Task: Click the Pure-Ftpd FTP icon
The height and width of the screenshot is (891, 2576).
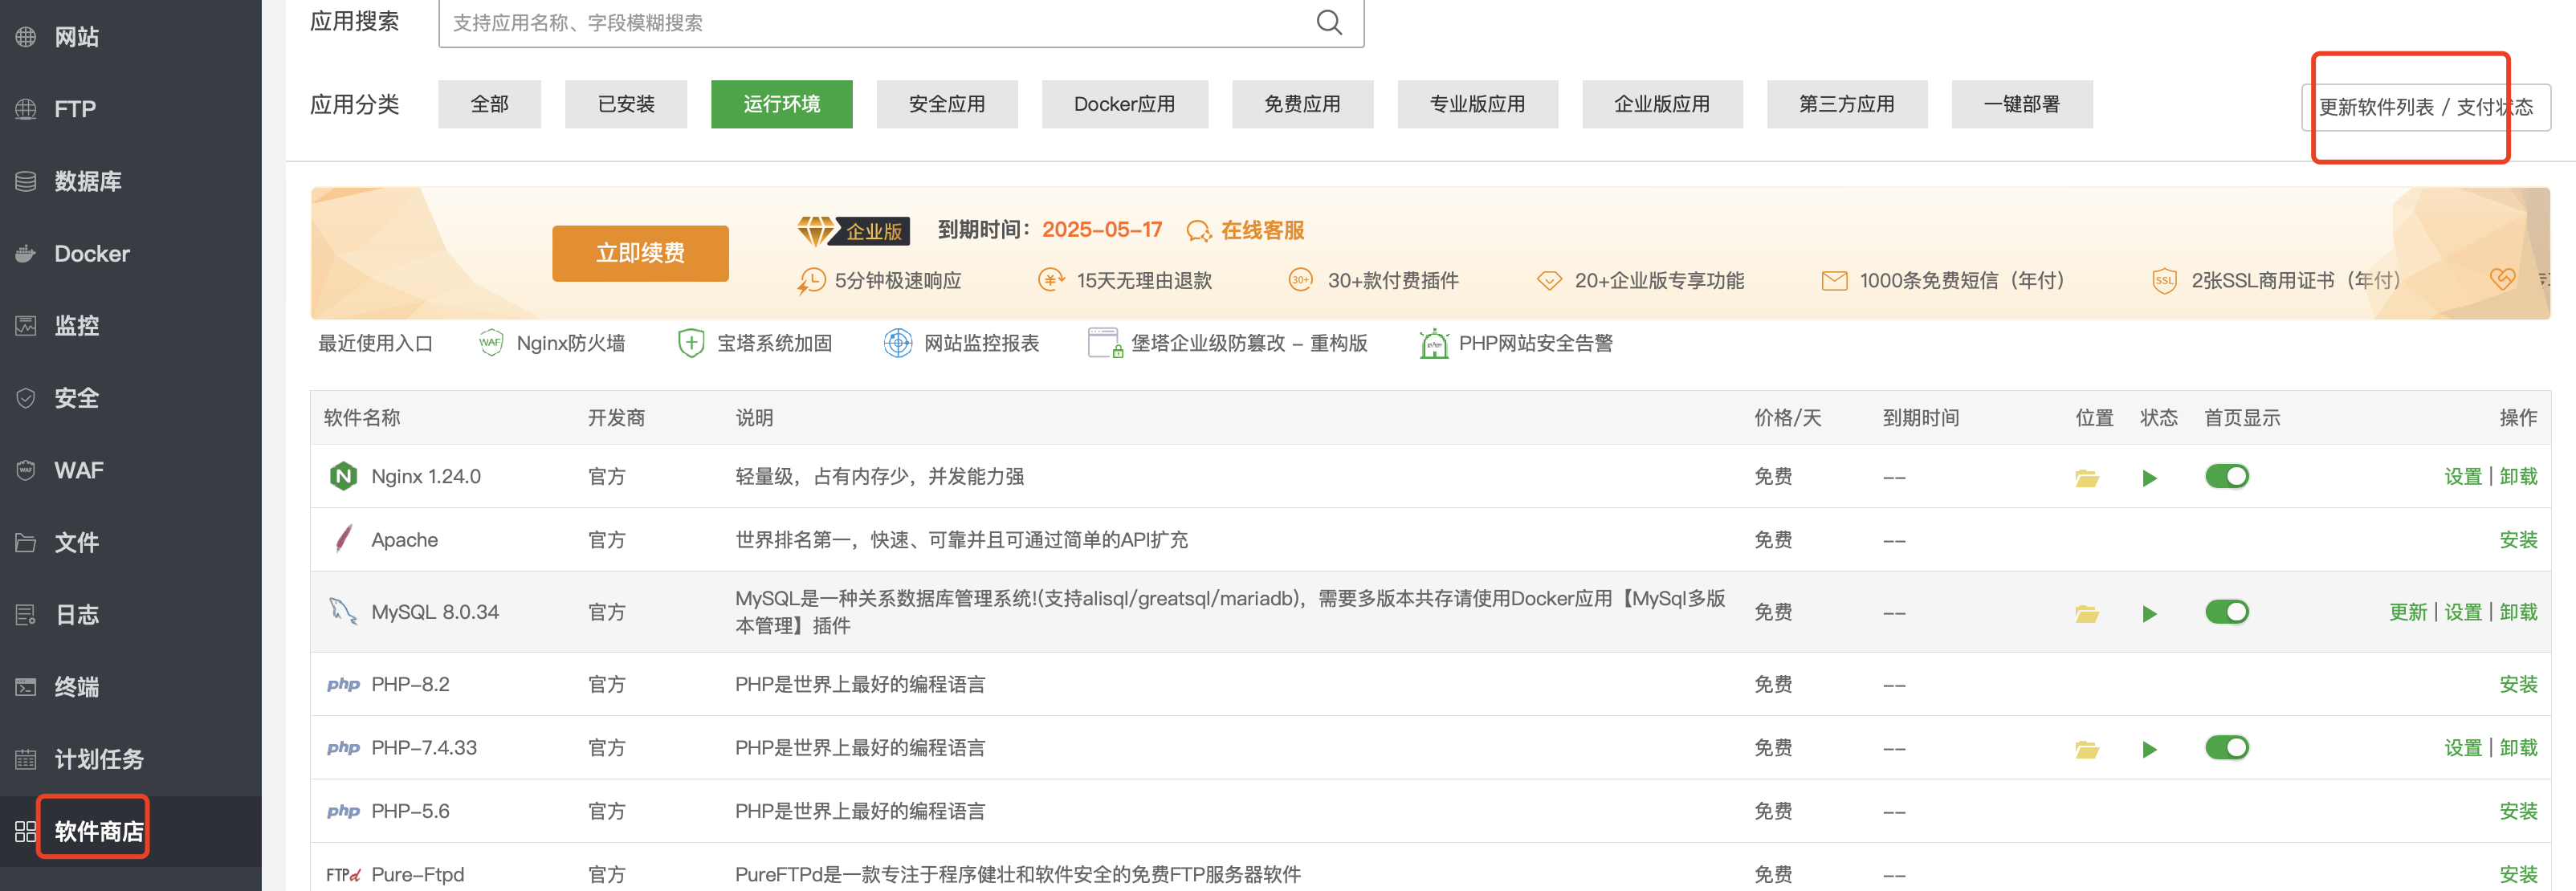Action: [343, 875]
